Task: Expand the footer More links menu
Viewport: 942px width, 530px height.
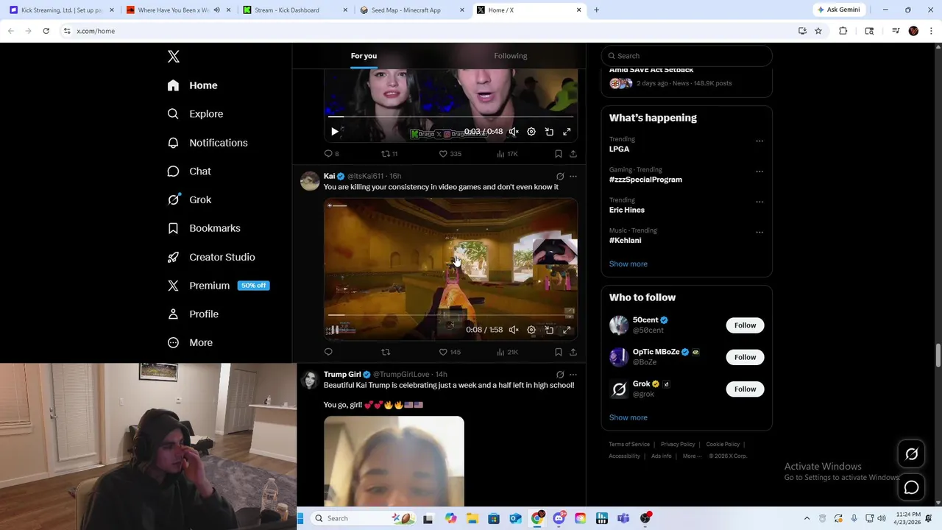Action: coord(692,456)
